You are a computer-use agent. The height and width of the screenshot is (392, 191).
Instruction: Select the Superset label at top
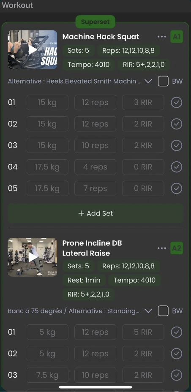[x=95, y=22]
